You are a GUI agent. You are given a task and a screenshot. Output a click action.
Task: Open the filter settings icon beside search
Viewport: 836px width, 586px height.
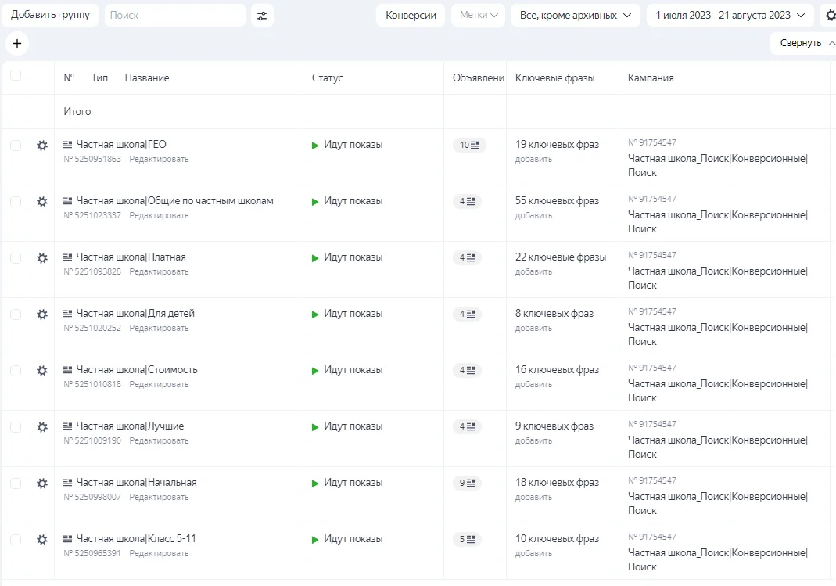(x=262, y=16)
